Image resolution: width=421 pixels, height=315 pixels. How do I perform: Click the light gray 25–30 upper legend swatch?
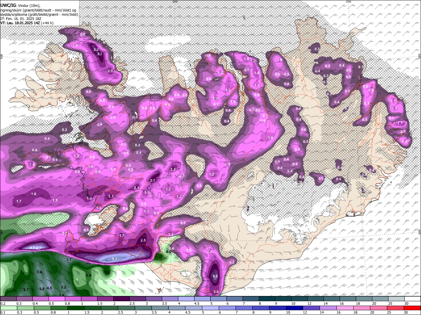tap(396, 299)
